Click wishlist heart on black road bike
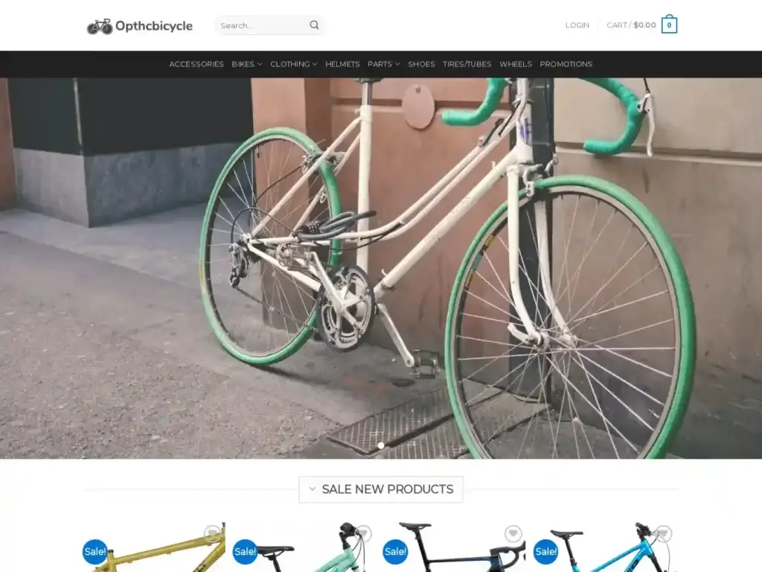 (513, 533)
